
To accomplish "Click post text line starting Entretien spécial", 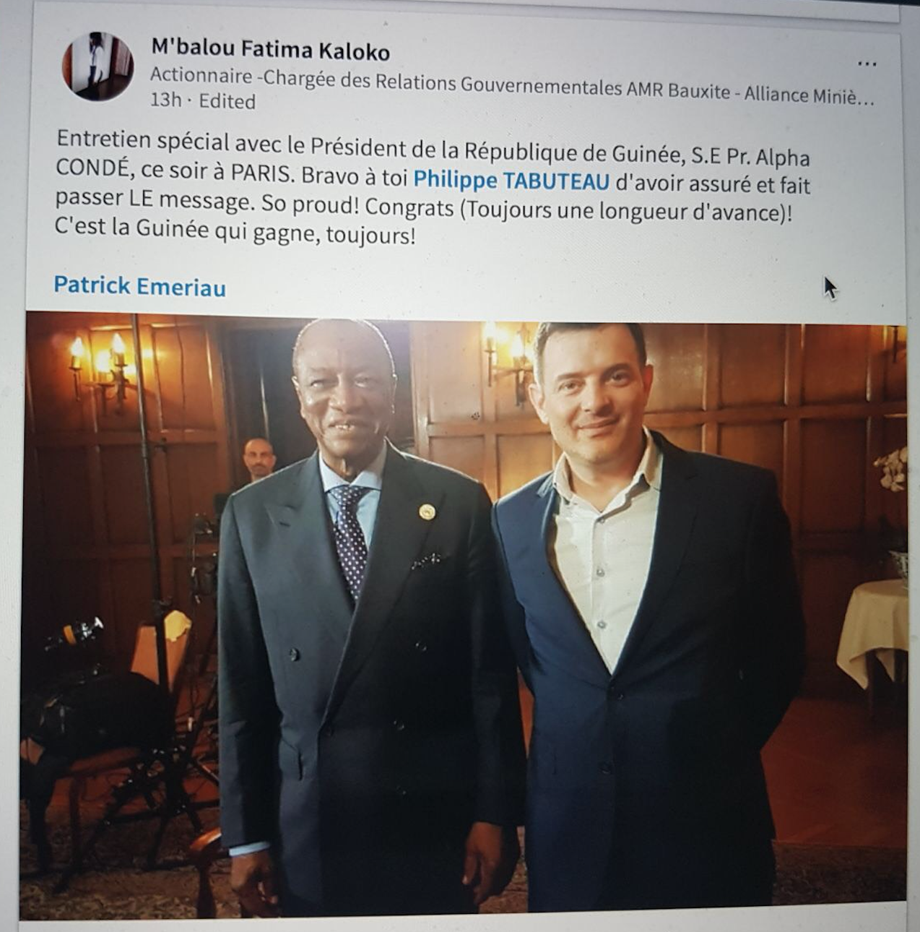I will pos(433,149).
